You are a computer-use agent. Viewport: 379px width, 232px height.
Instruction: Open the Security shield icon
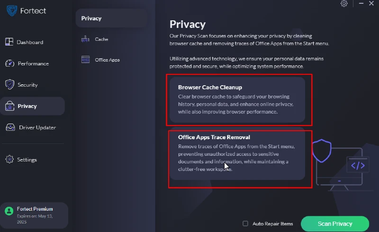tap(9, 85)
